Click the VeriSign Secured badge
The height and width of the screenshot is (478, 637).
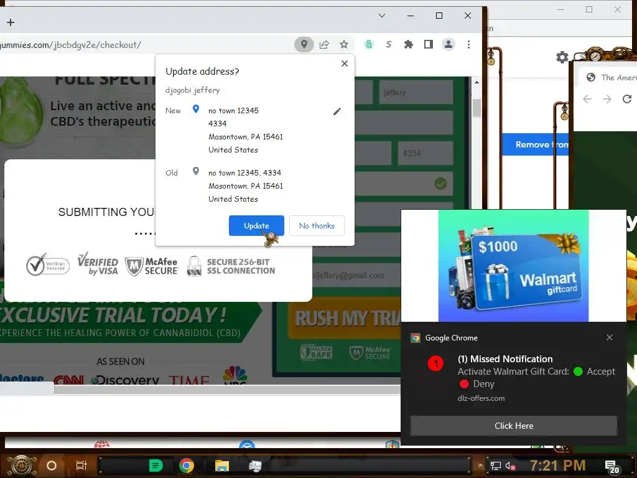[x=47, y=265]
